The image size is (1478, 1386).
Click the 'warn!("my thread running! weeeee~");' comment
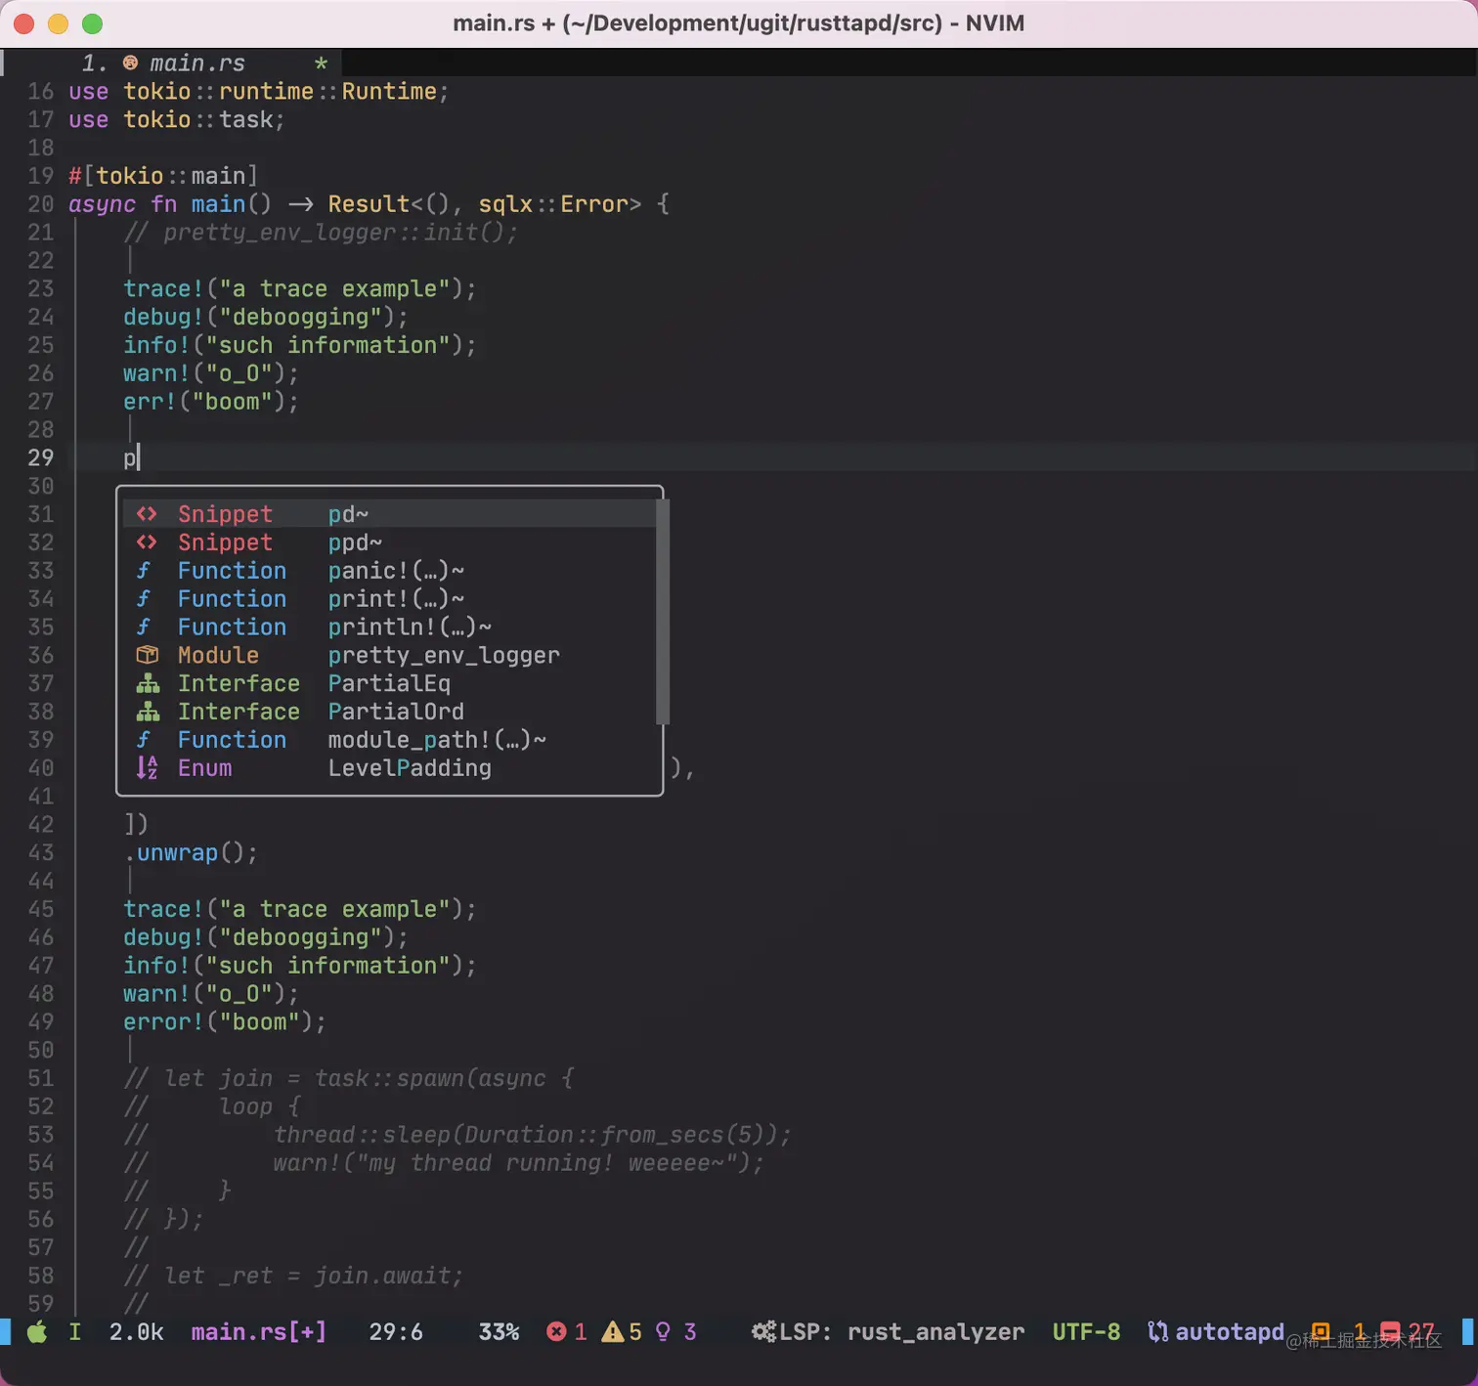[518, 1164]
